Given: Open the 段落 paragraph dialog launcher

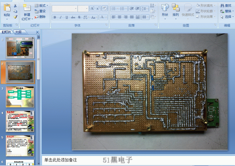Looking at the screenshot, I should [x=156, y=25].
